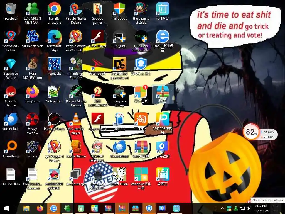
Task: Open the !INSTALLIN - Shortcut file
Action: (32, 179)
